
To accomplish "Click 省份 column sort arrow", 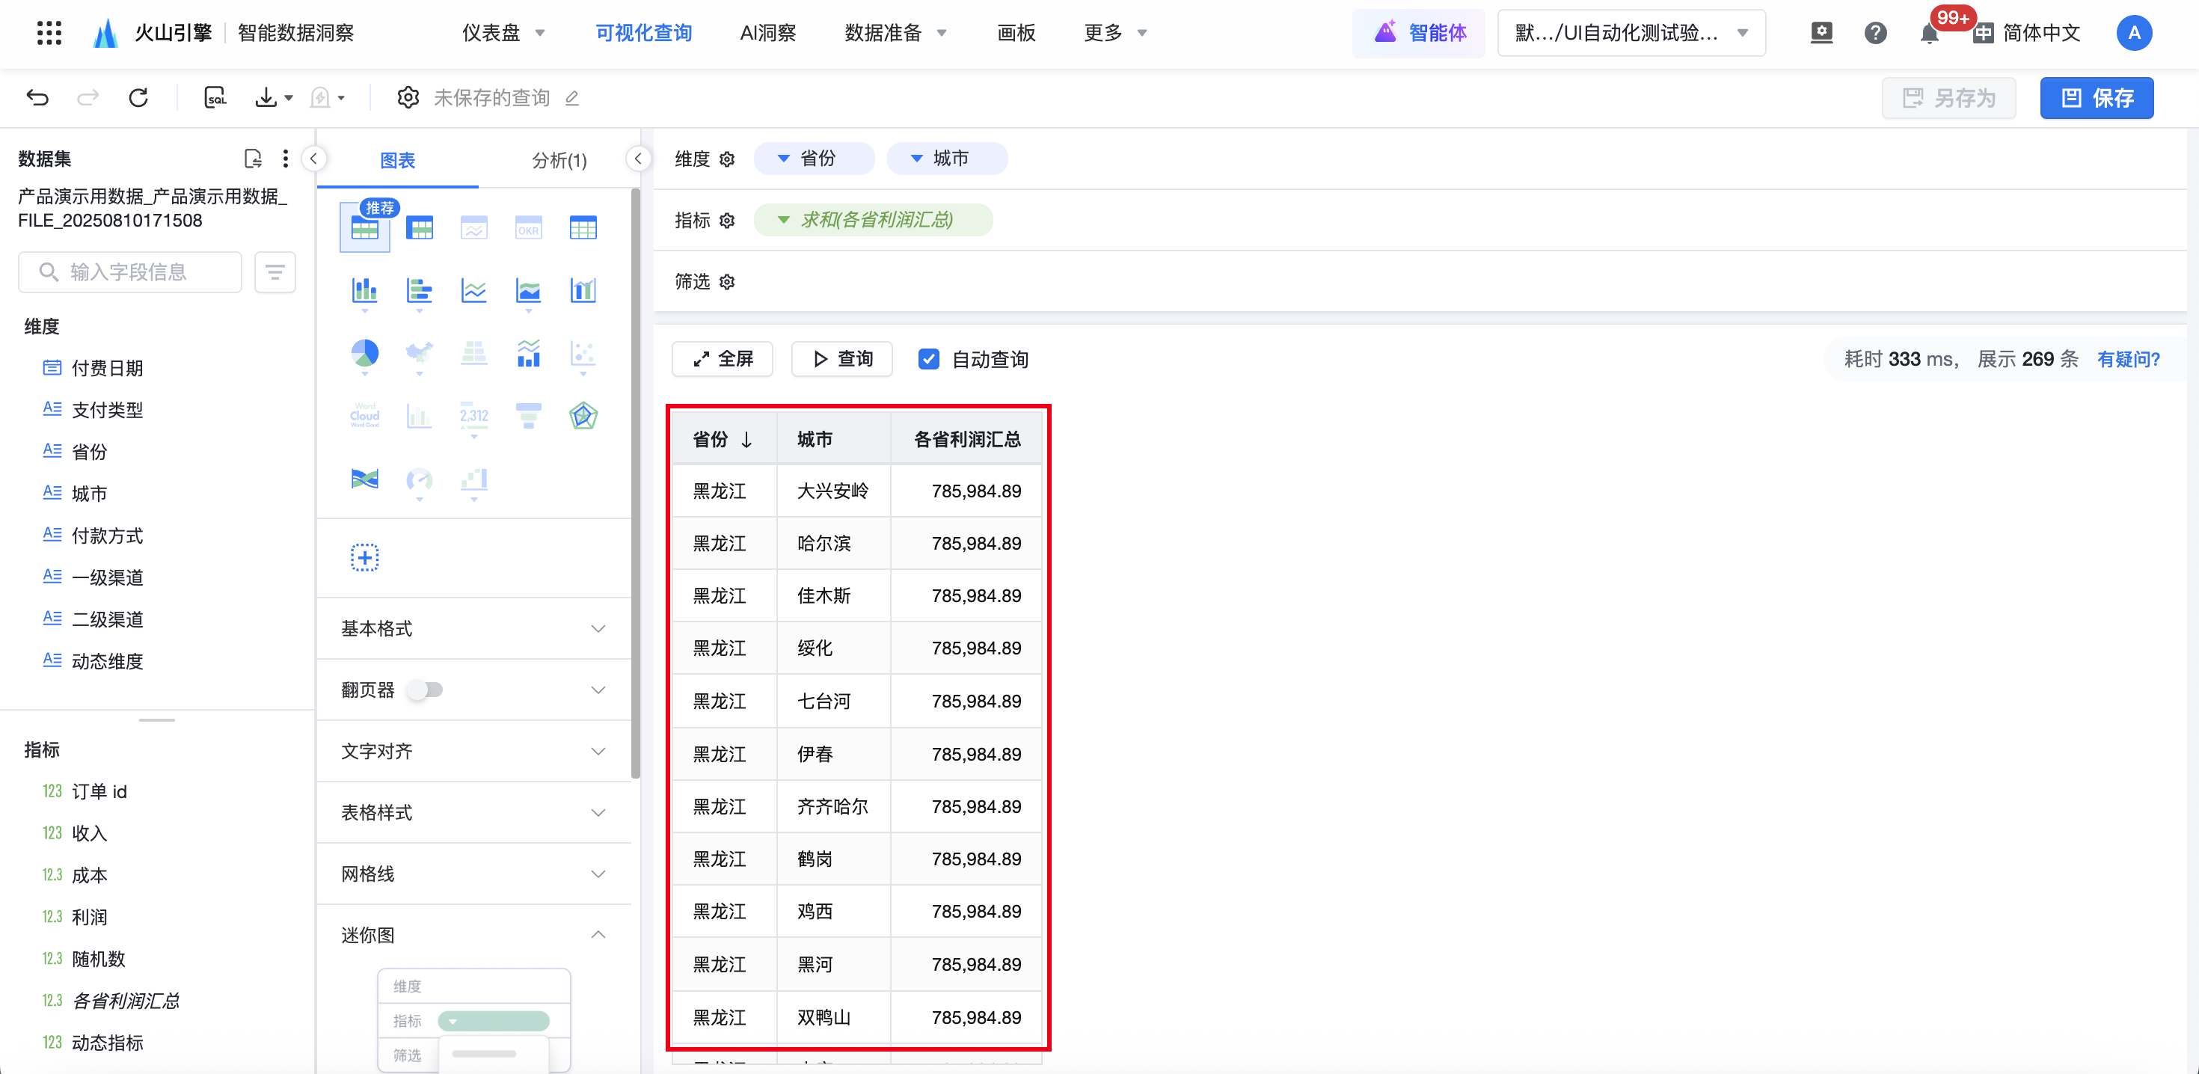I will click(x=747, y=440).
